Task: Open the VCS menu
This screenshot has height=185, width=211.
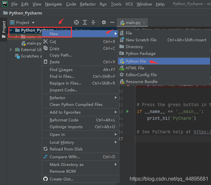Action: pos(129,4)
